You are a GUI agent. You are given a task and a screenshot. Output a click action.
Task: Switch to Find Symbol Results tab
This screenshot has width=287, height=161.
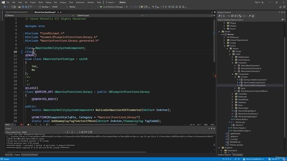pos(30,155)
